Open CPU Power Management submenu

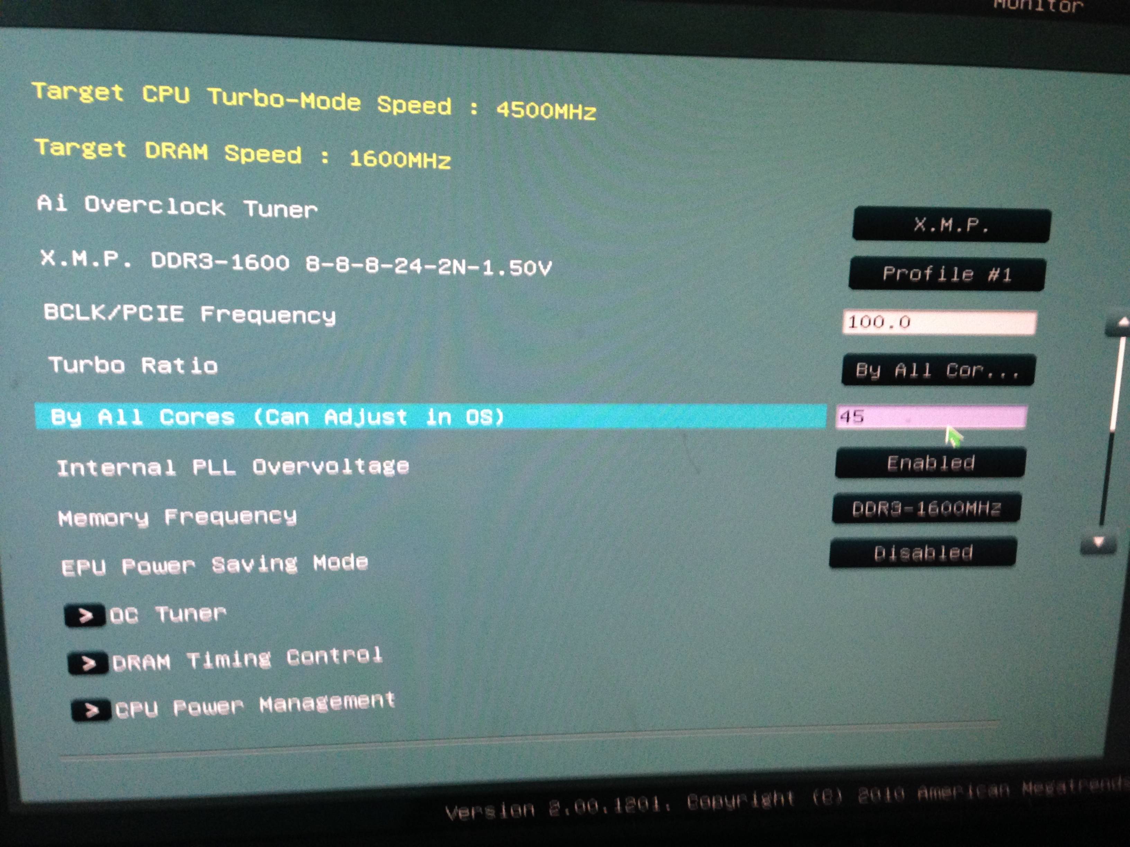[x=255, y=705]
